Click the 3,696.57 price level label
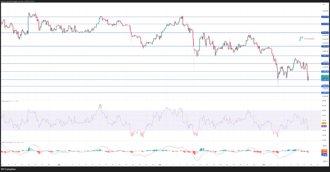Viewport: 330px width, 172px height. 325,56
